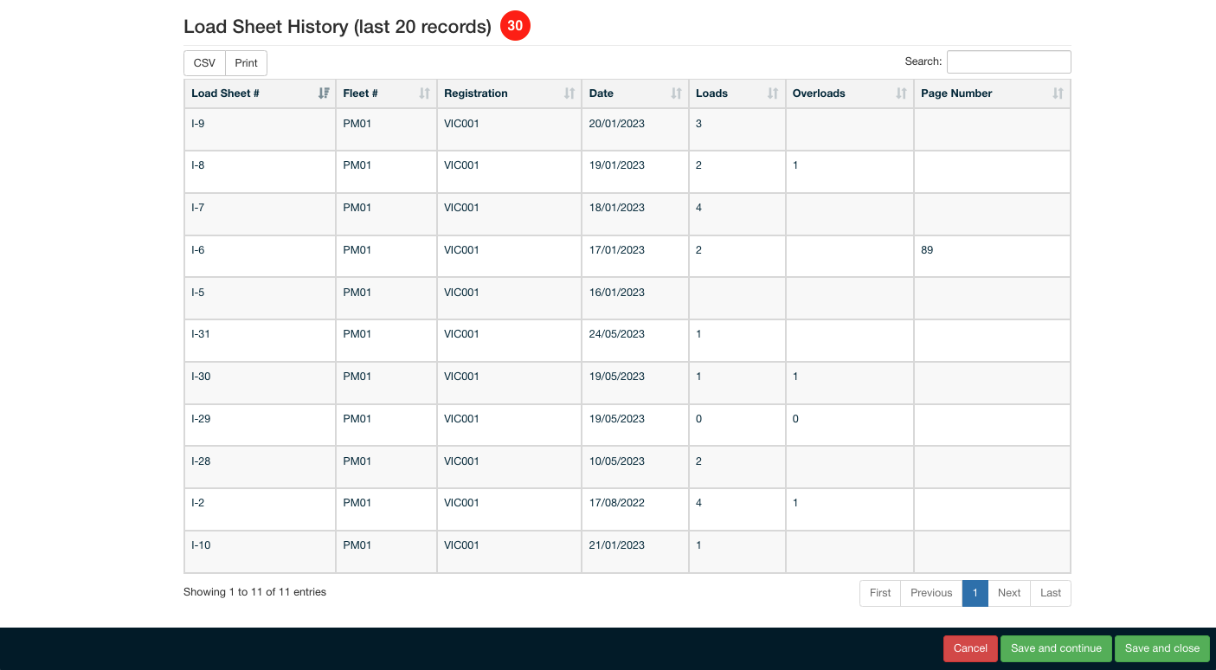Image resolution: width=1216 pixels, height=670 pixels.
Task: Jump to the Last page
Action: [1050, 592]
